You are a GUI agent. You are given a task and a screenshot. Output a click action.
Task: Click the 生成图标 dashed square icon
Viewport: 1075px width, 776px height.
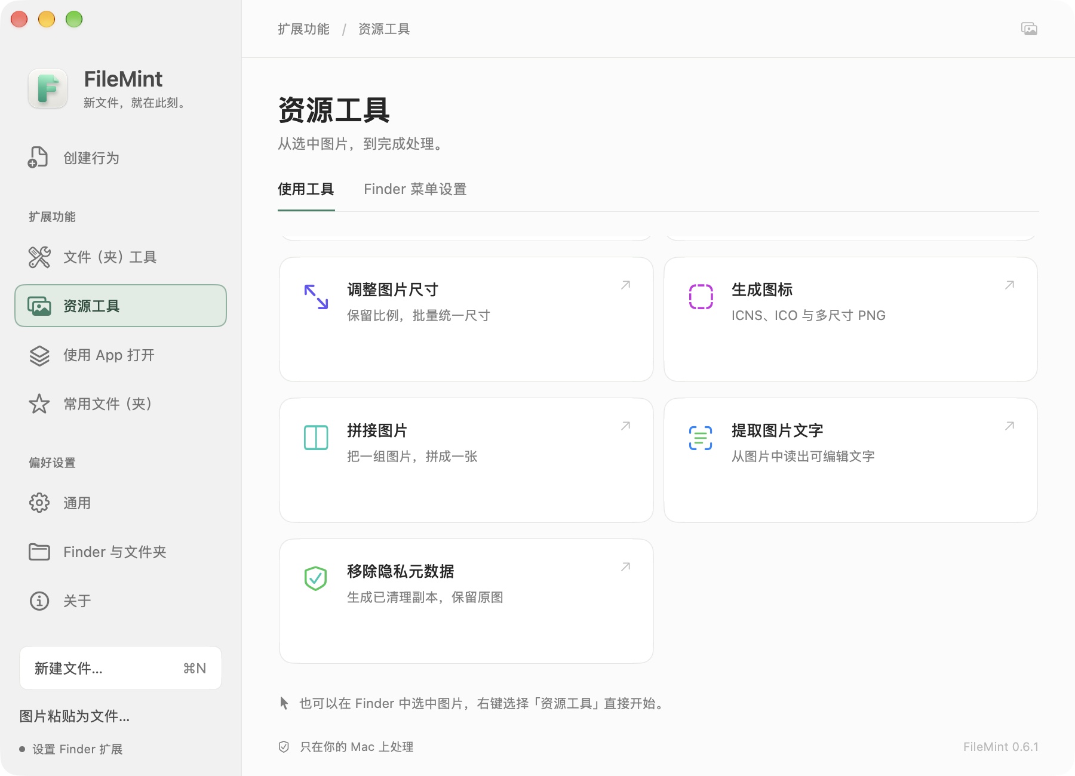tap(701, 297)
